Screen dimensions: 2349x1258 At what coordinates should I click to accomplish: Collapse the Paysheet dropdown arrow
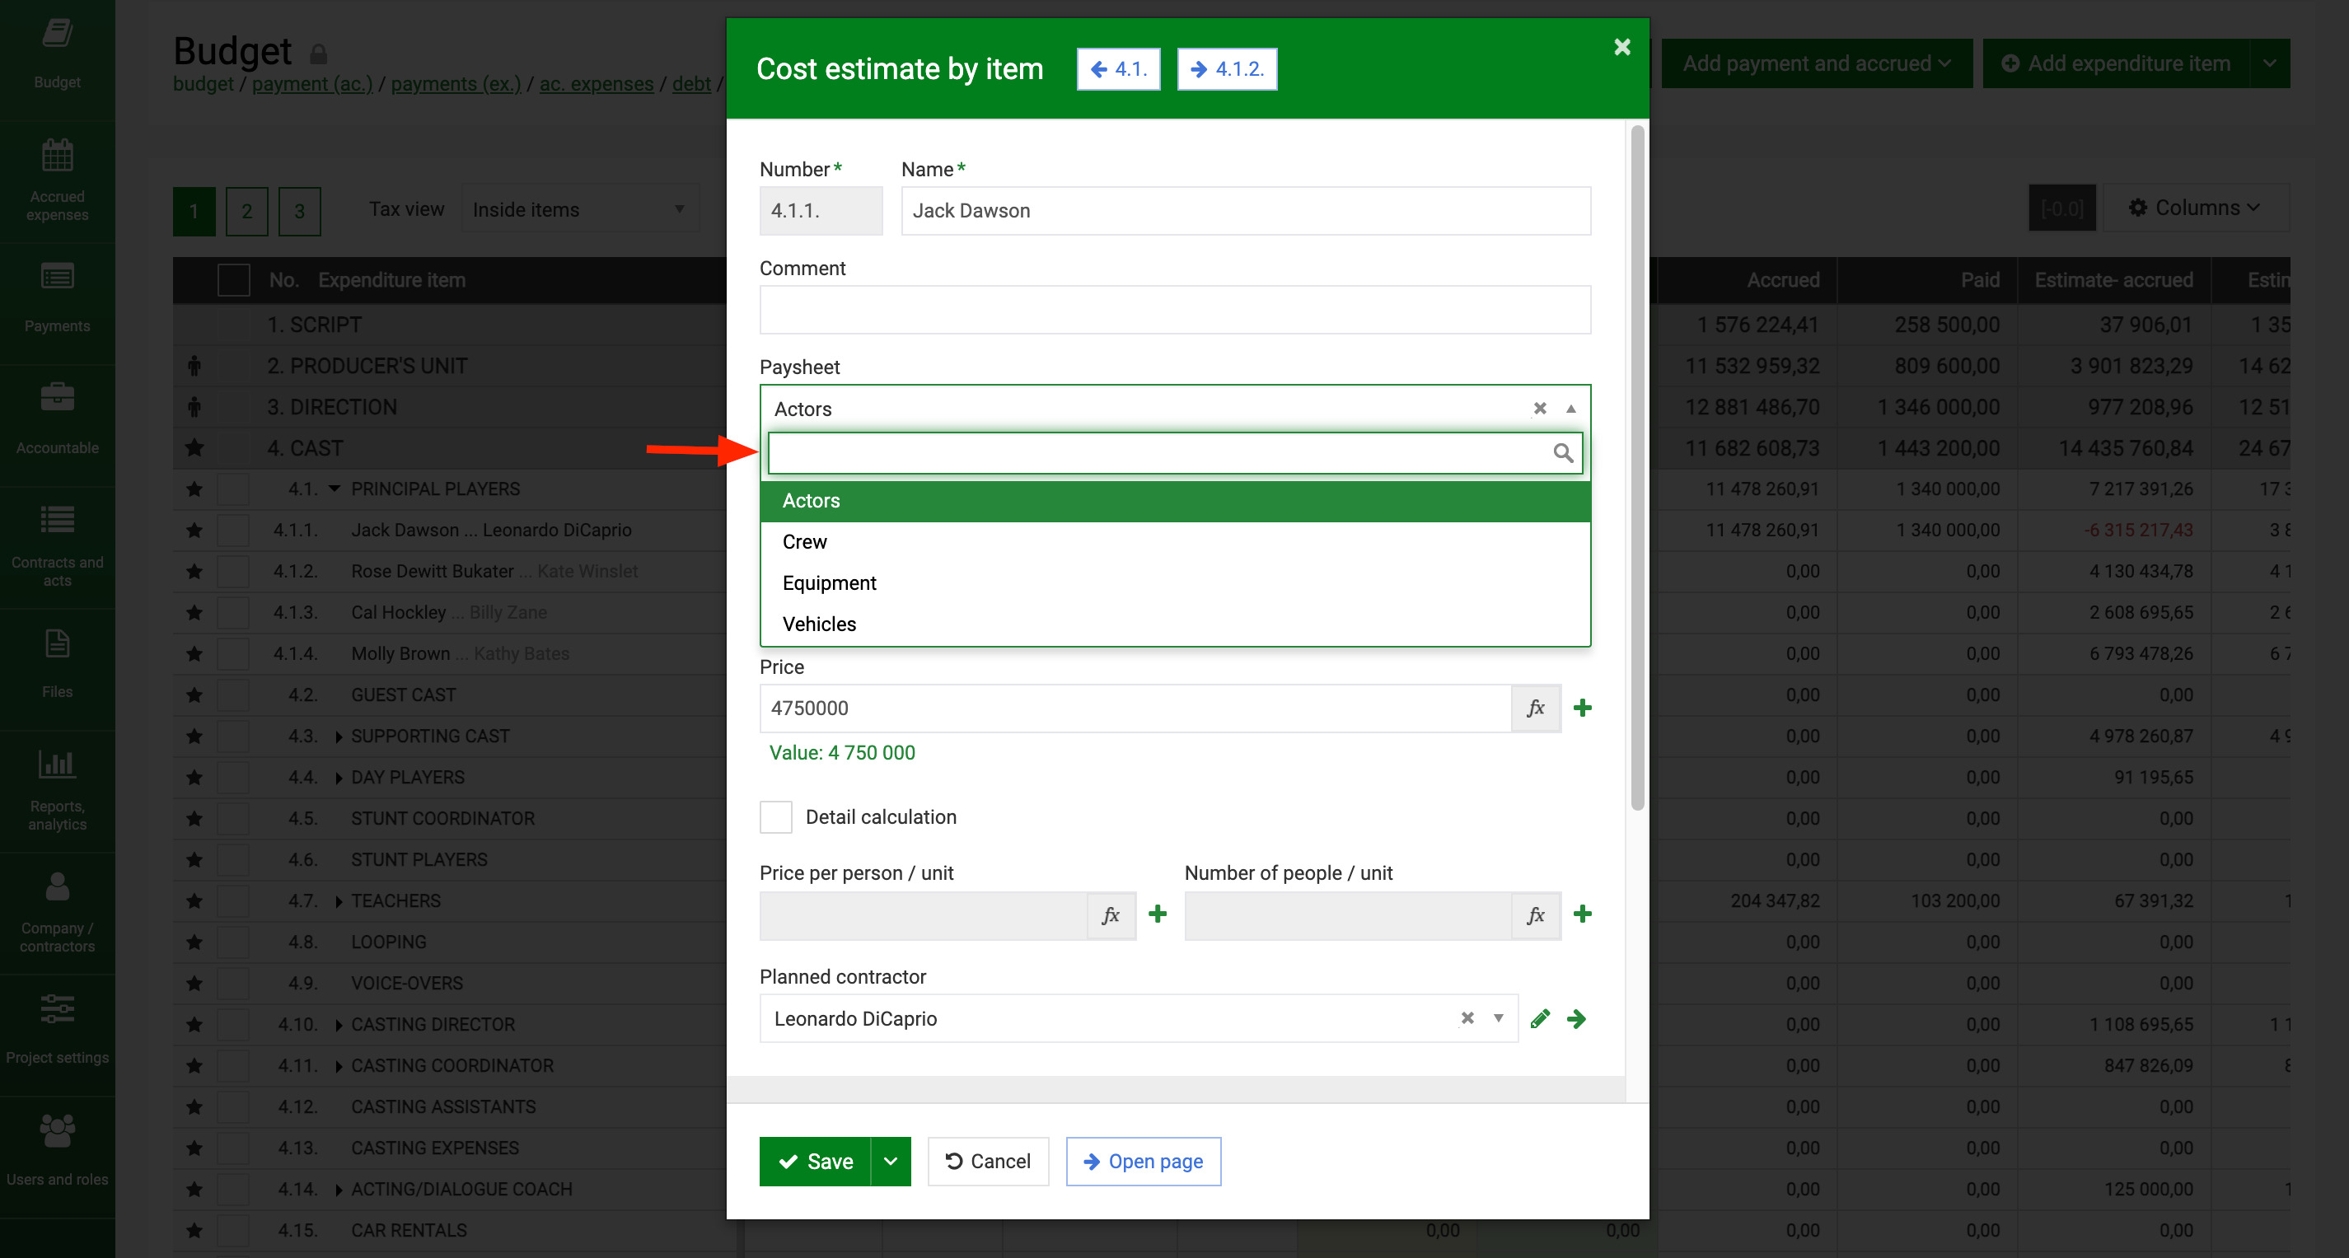(x=1571, y=409)
